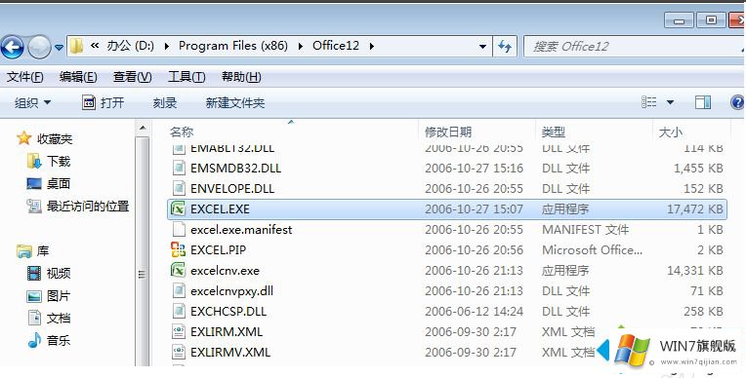Select 最近访问的位置 in navigation pane
This screenshot has height=378, width=746.
click(88, 207)
